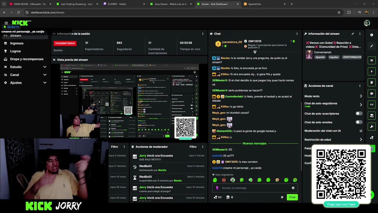Toggle Chat de solo-emotes switch

(359, 122)
